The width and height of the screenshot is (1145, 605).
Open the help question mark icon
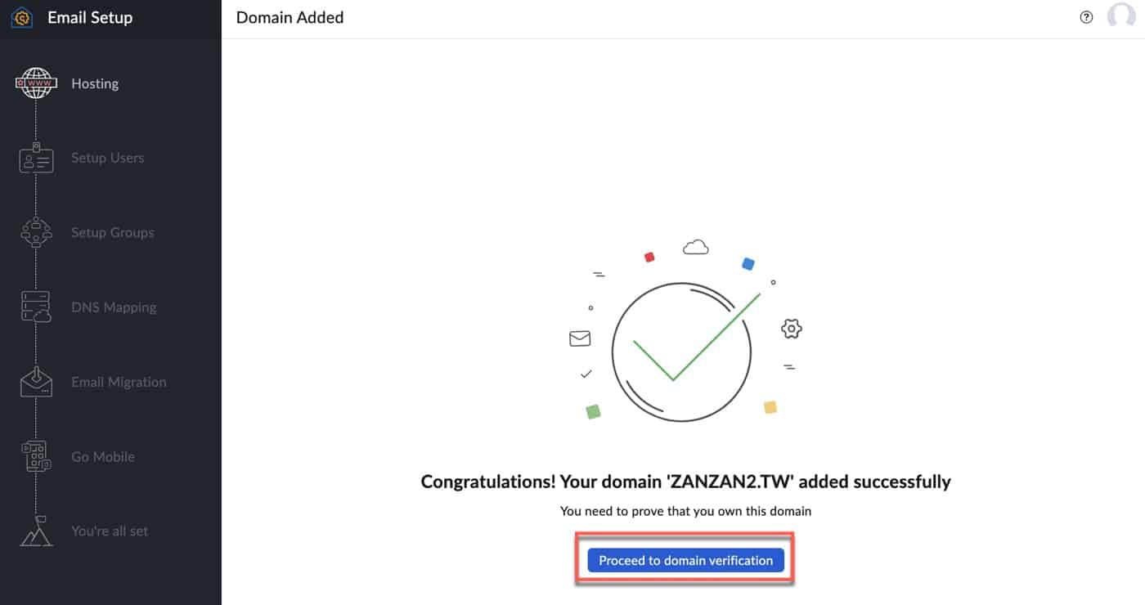tap(1086, 17)
